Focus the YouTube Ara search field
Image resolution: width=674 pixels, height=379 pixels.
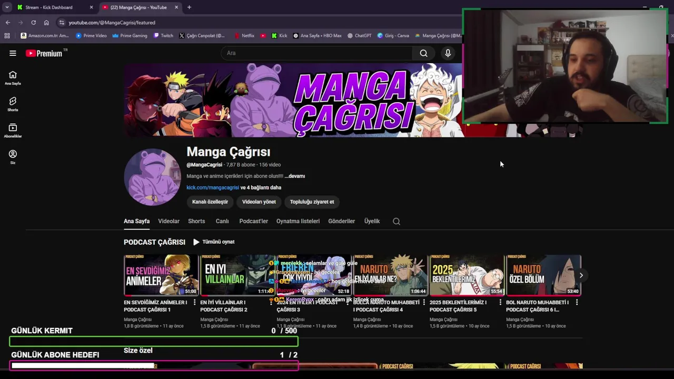[x=316, y=53]
